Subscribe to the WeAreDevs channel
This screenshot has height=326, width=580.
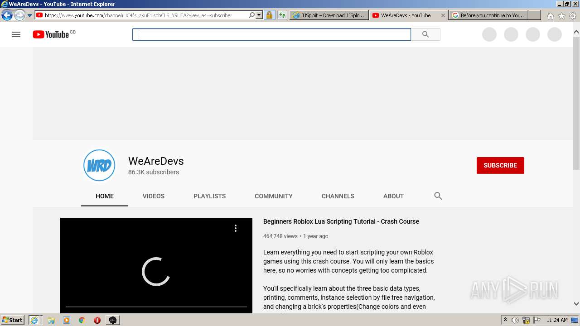pos(500,165)
